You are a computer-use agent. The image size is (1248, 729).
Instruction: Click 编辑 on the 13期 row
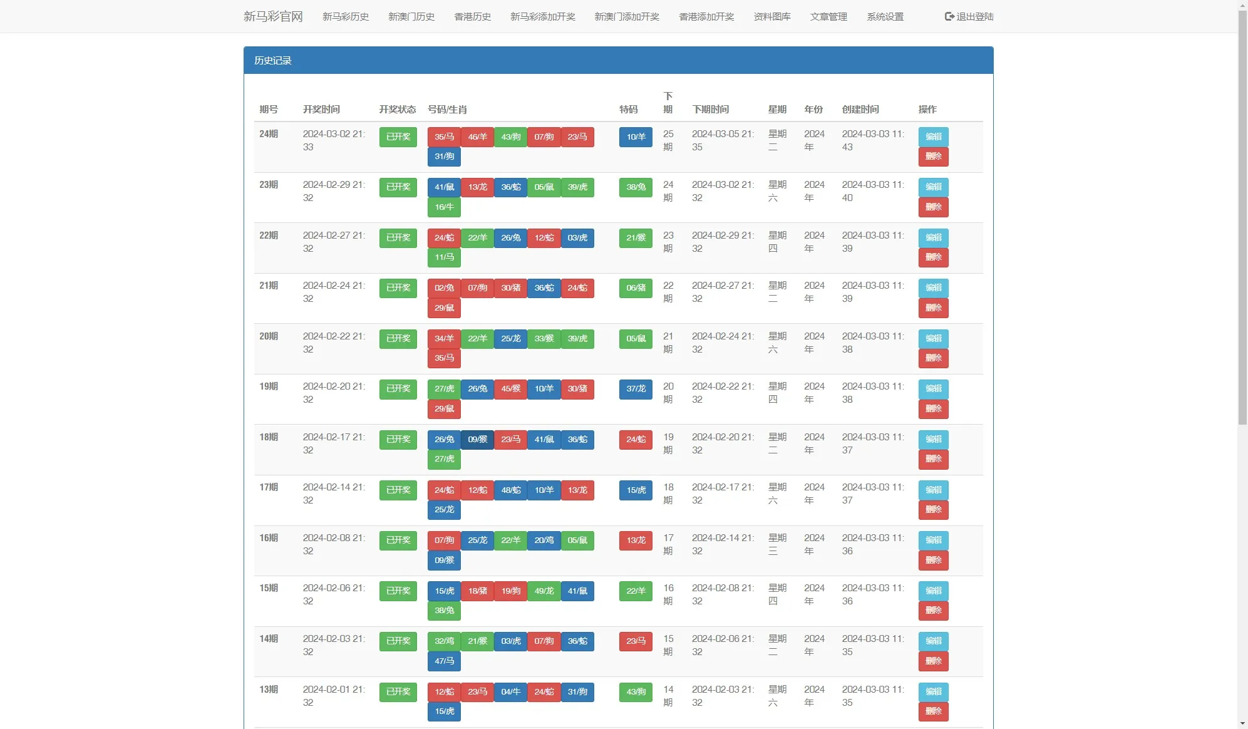(x=933, y=692)
